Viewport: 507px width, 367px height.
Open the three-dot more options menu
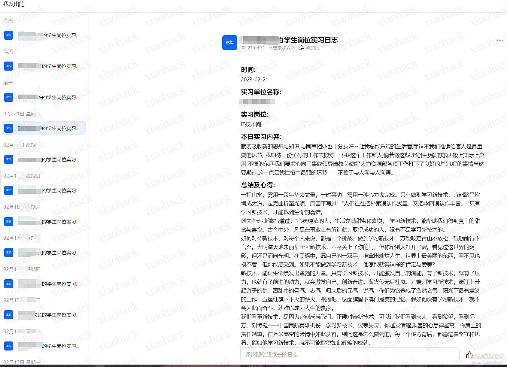(500, 41)
